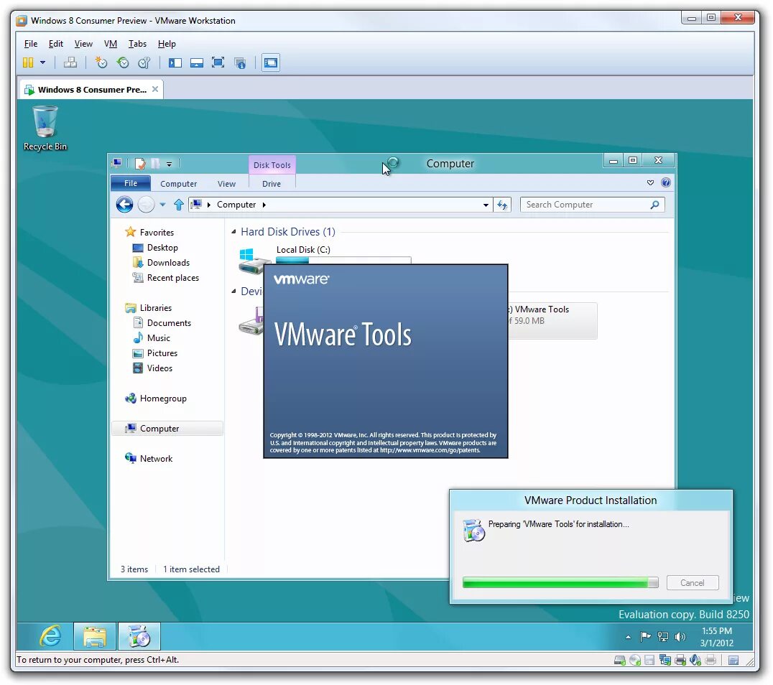The image size is (773, 685).
Task: Open the VMware Help menu
Action: pyautogui.click(x=167, y=44)
